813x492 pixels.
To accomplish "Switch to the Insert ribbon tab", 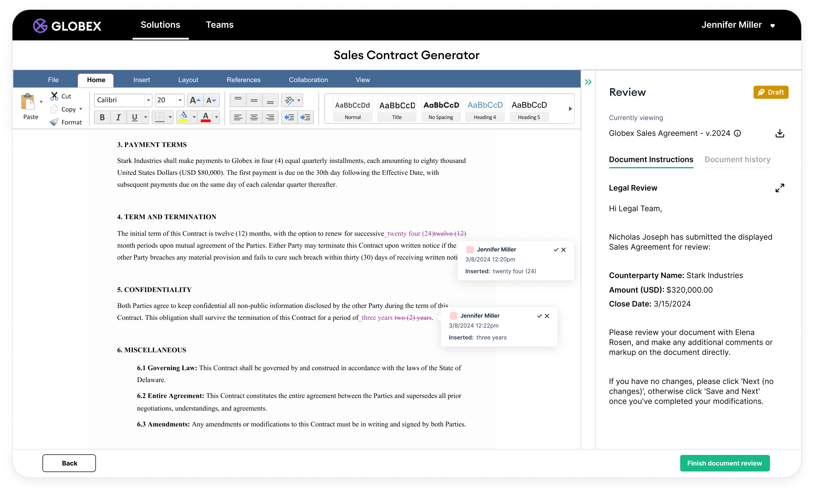I will 141,80.
